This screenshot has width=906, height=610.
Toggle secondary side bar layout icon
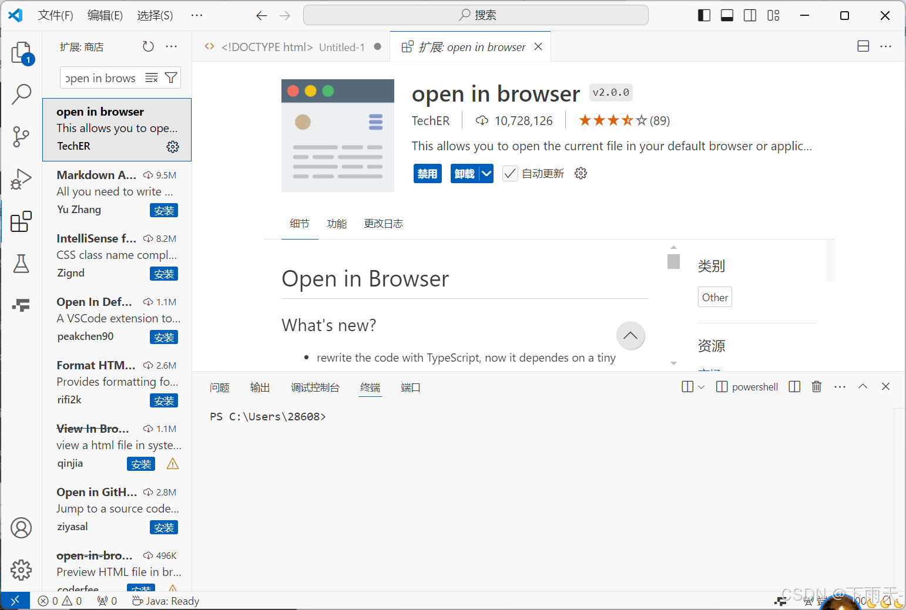click(x=750, y=15)
